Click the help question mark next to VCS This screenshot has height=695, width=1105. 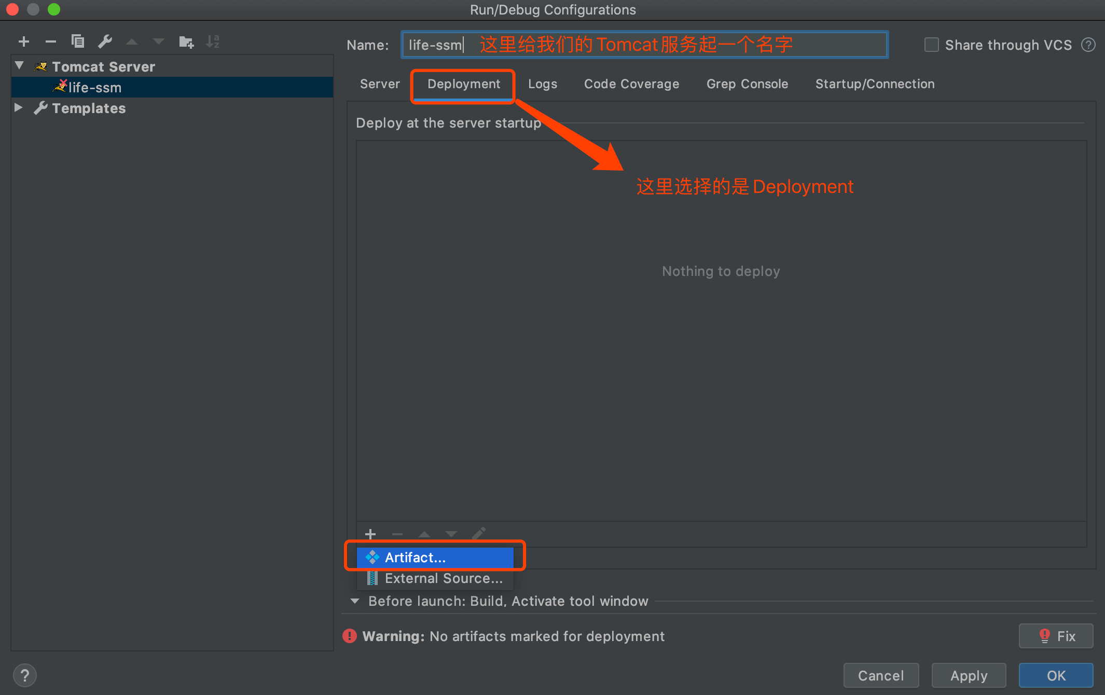tap(1088, 45)
